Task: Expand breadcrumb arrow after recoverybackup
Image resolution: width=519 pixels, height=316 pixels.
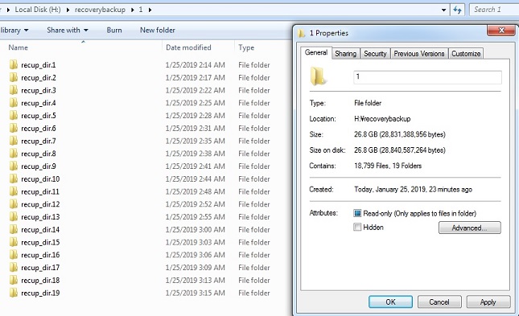Action: pyautogui.click(x=133, y=10)
